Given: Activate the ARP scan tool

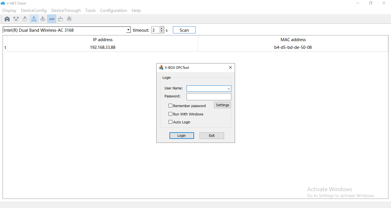Looking at the screenshot, I should point(52,19).
